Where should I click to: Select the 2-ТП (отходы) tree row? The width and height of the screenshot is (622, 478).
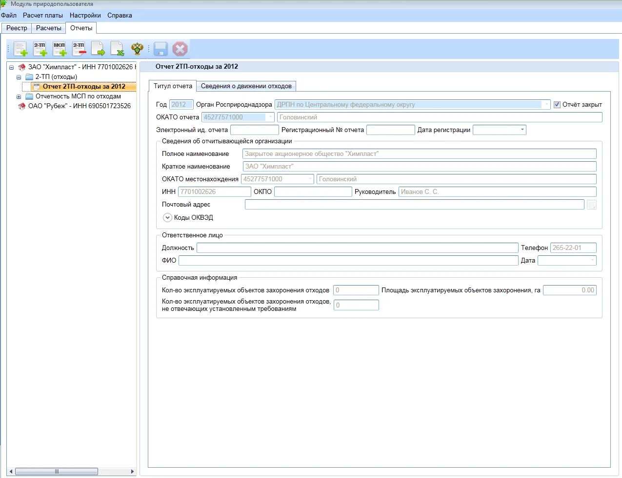(x=56, y=77)
